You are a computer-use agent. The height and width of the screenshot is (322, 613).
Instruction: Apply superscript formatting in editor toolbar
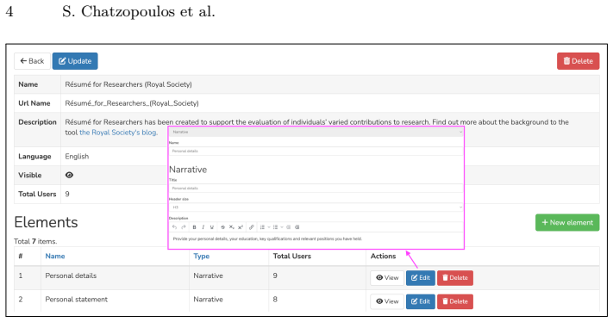(x=241, y=227)
